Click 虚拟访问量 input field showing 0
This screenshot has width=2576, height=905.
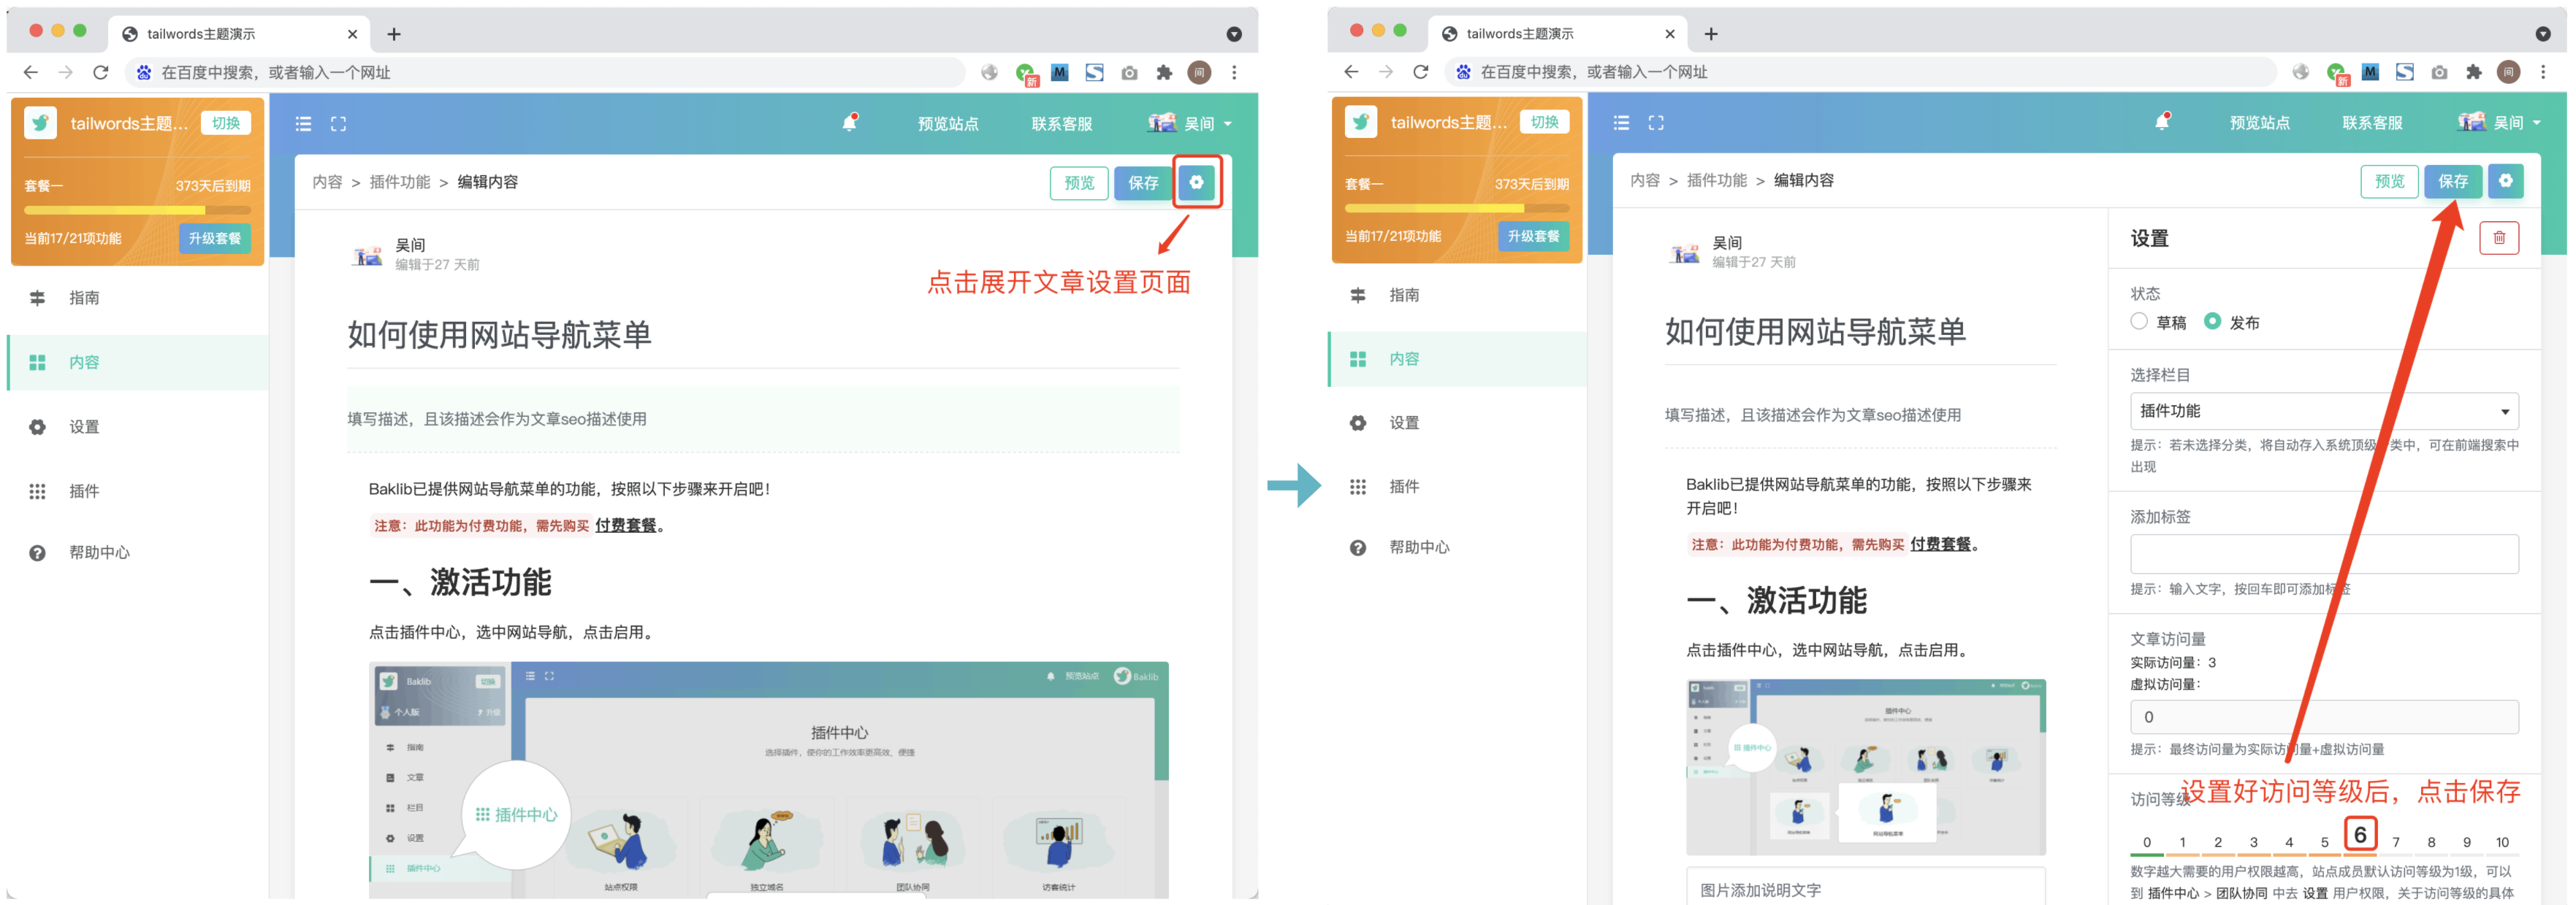2323,716
